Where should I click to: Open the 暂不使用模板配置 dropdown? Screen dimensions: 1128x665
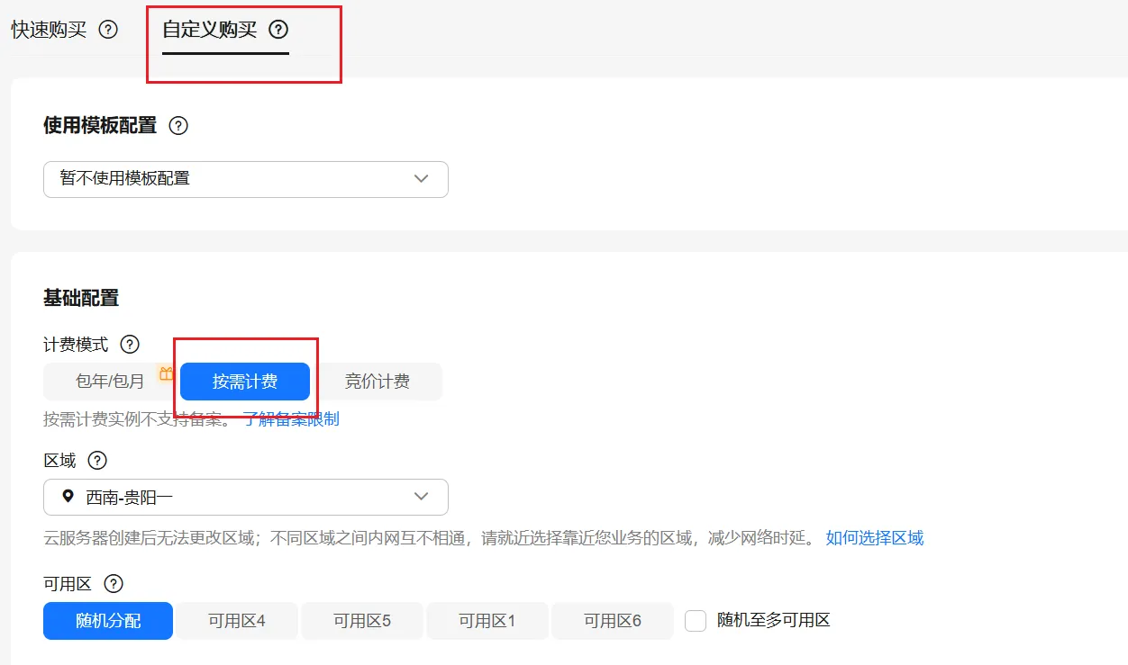click(x=245, y=179)
